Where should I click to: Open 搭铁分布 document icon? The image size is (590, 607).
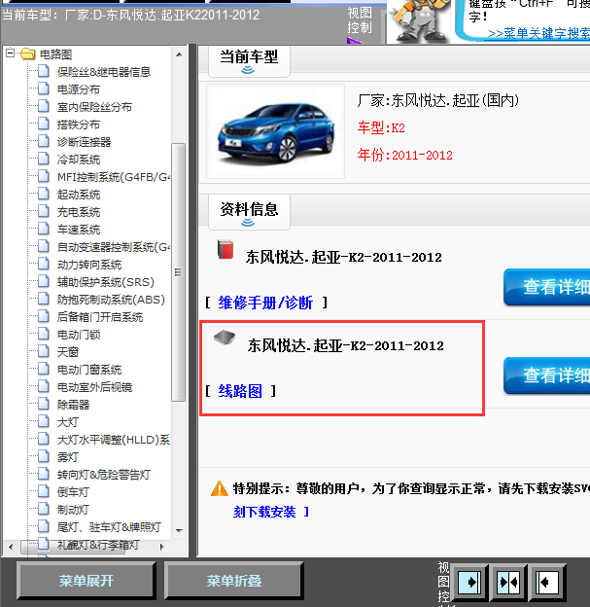click(x=44, y=124)
